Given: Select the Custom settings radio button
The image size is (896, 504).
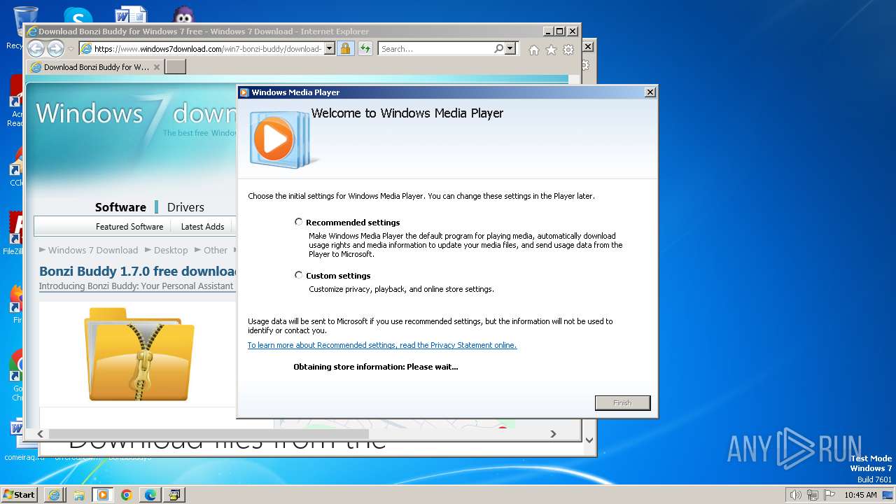Looking at the screenshot, I should [299, 275].
